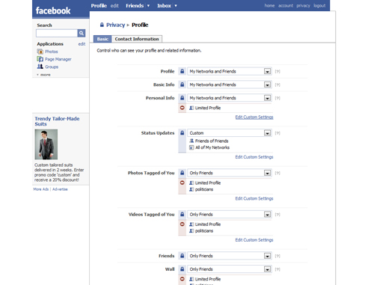
Task: Expand more applications in sidebar
Action: (44, 75)
